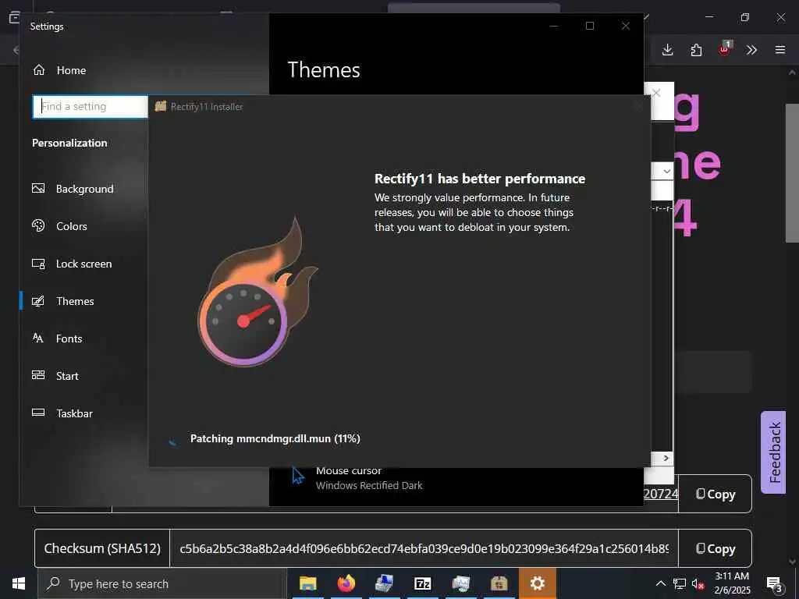This screenshot has width=799, height=599.
Task: Switch to Settings gear on the taskbar
Action: 537,583
